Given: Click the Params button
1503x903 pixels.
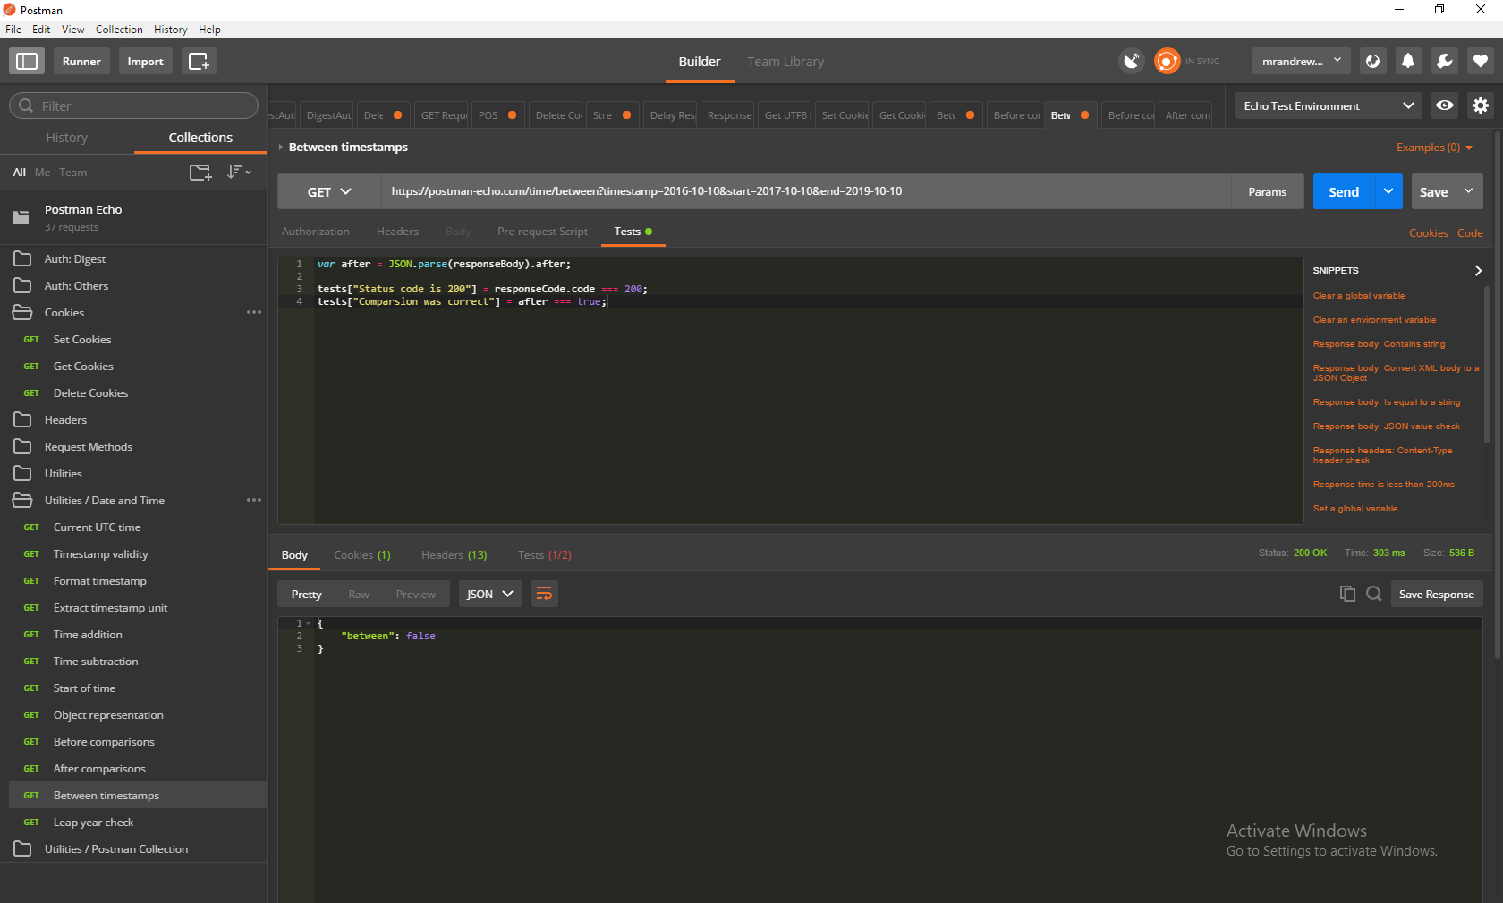Looking at the screenshot, I should point(1268,191).
